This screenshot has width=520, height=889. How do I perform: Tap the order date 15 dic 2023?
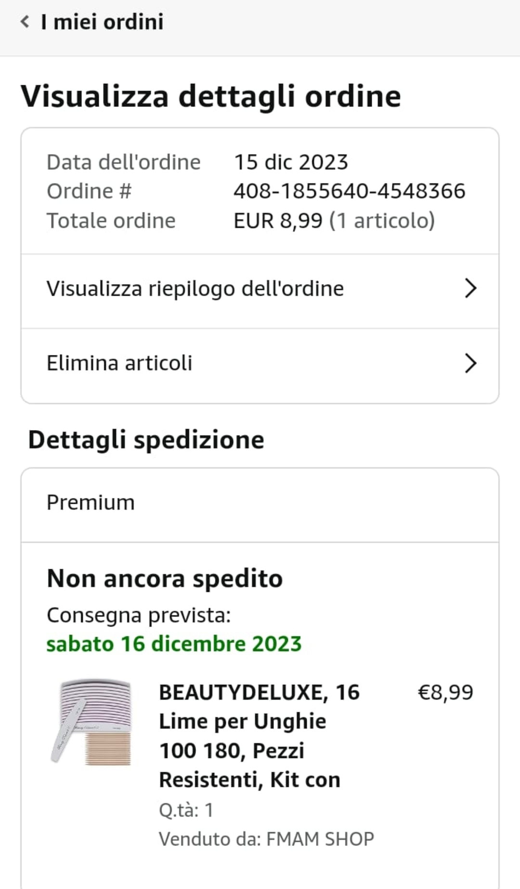[291, 162]
